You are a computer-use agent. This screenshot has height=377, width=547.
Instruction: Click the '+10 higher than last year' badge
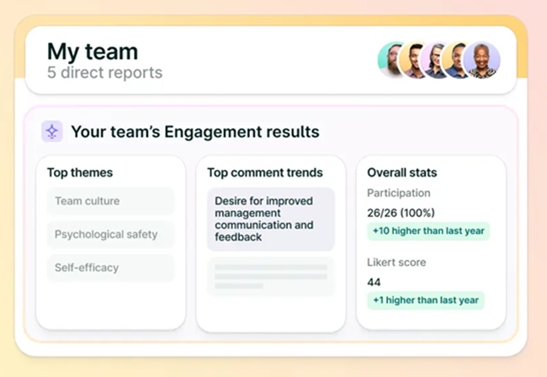(x=428, y=231)
